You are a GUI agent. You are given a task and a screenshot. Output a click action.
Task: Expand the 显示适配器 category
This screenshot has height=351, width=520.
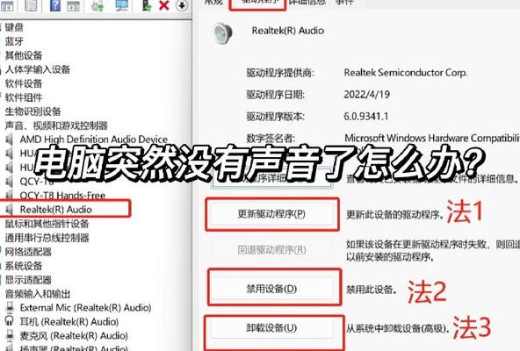(x=28, y=280)
